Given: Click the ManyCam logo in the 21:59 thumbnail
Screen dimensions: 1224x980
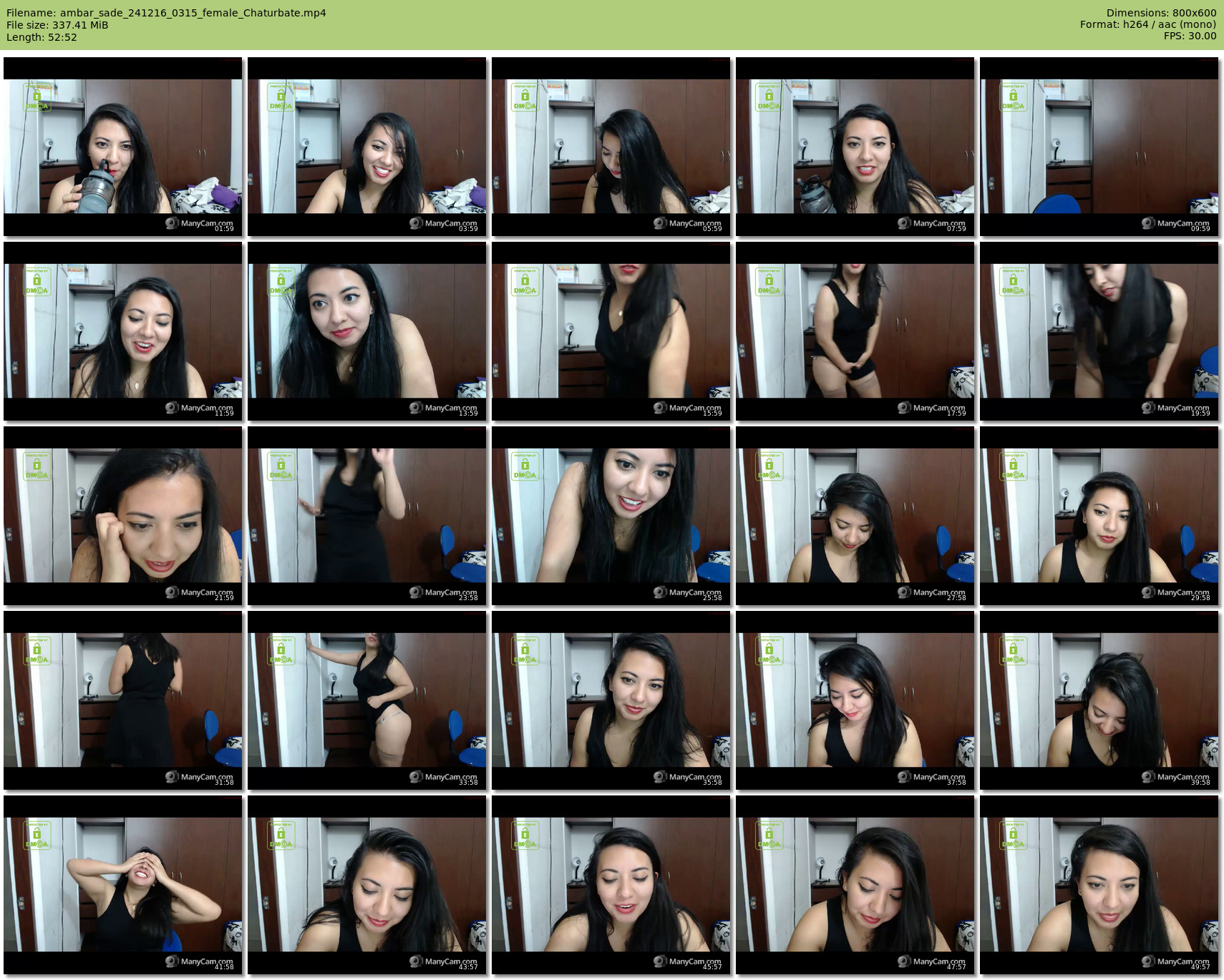Looking at the screenshot, I should tap(199, 592).
